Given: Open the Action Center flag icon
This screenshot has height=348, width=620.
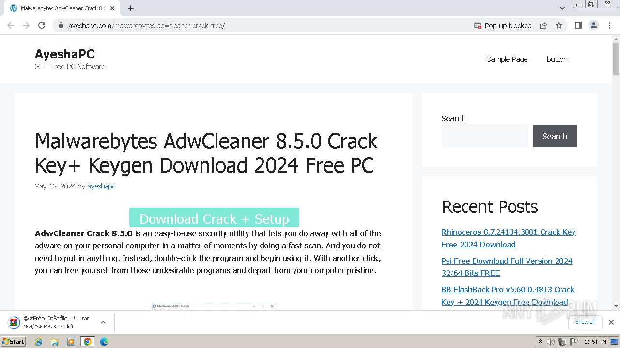Looking at the screenshot, I should click(573, 342).
